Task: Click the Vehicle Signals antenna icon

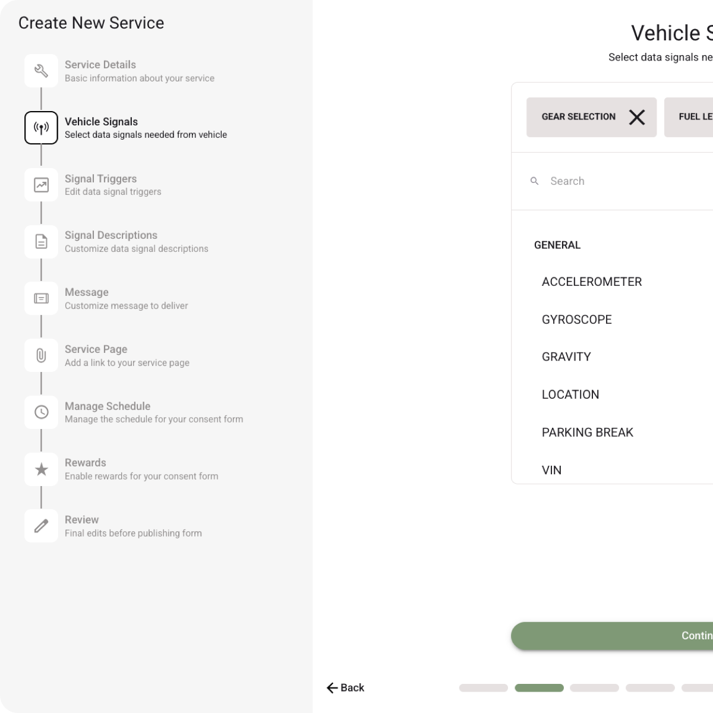Action: click(x=40, y=127)
